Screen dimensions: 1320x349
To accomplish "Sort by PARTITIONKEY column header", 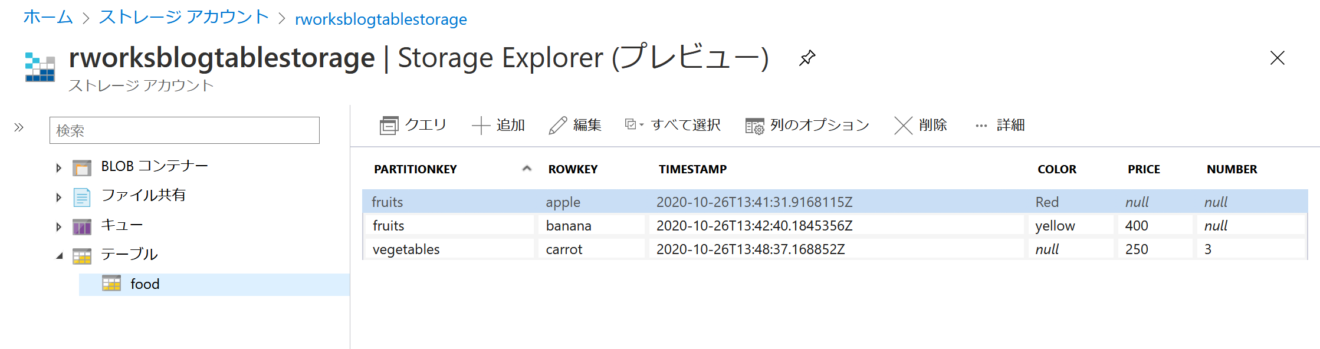I will click(x=415, y=169).
